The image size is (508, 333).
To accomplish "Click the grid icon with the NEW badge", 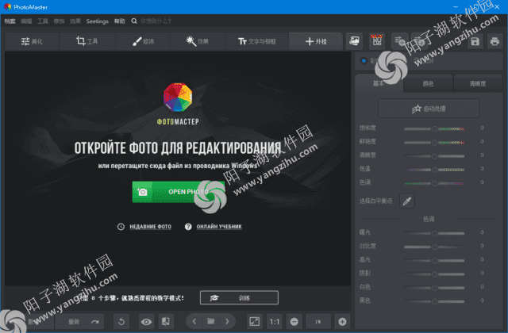I will tap(377, 41).
